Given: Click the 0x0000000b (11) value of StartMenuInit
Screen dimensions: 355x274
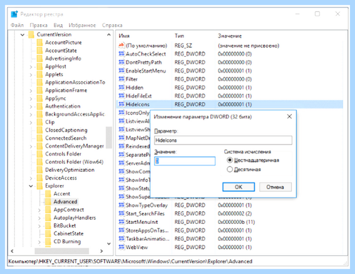Looking at the screenshot, I should [x=236, y=222].
